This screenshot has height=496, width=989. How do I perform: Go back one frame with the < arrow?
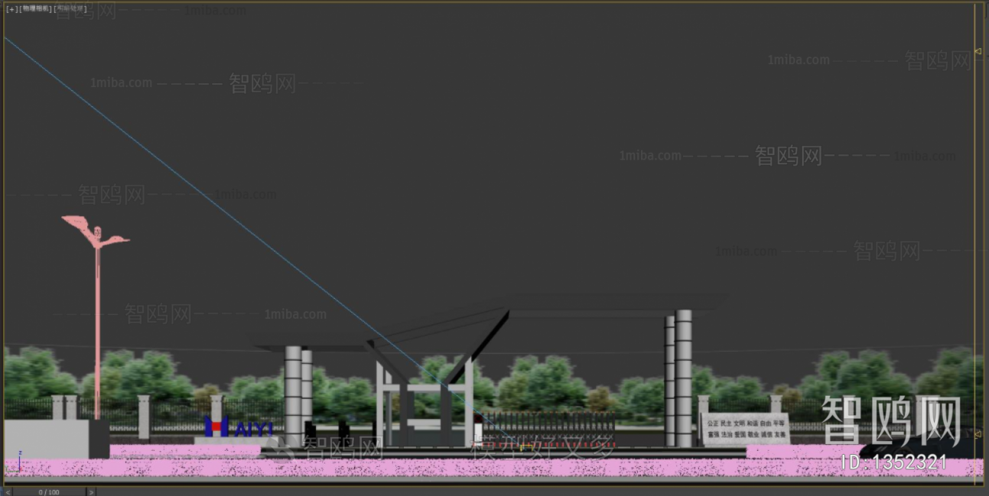click(x=6, y=492)
